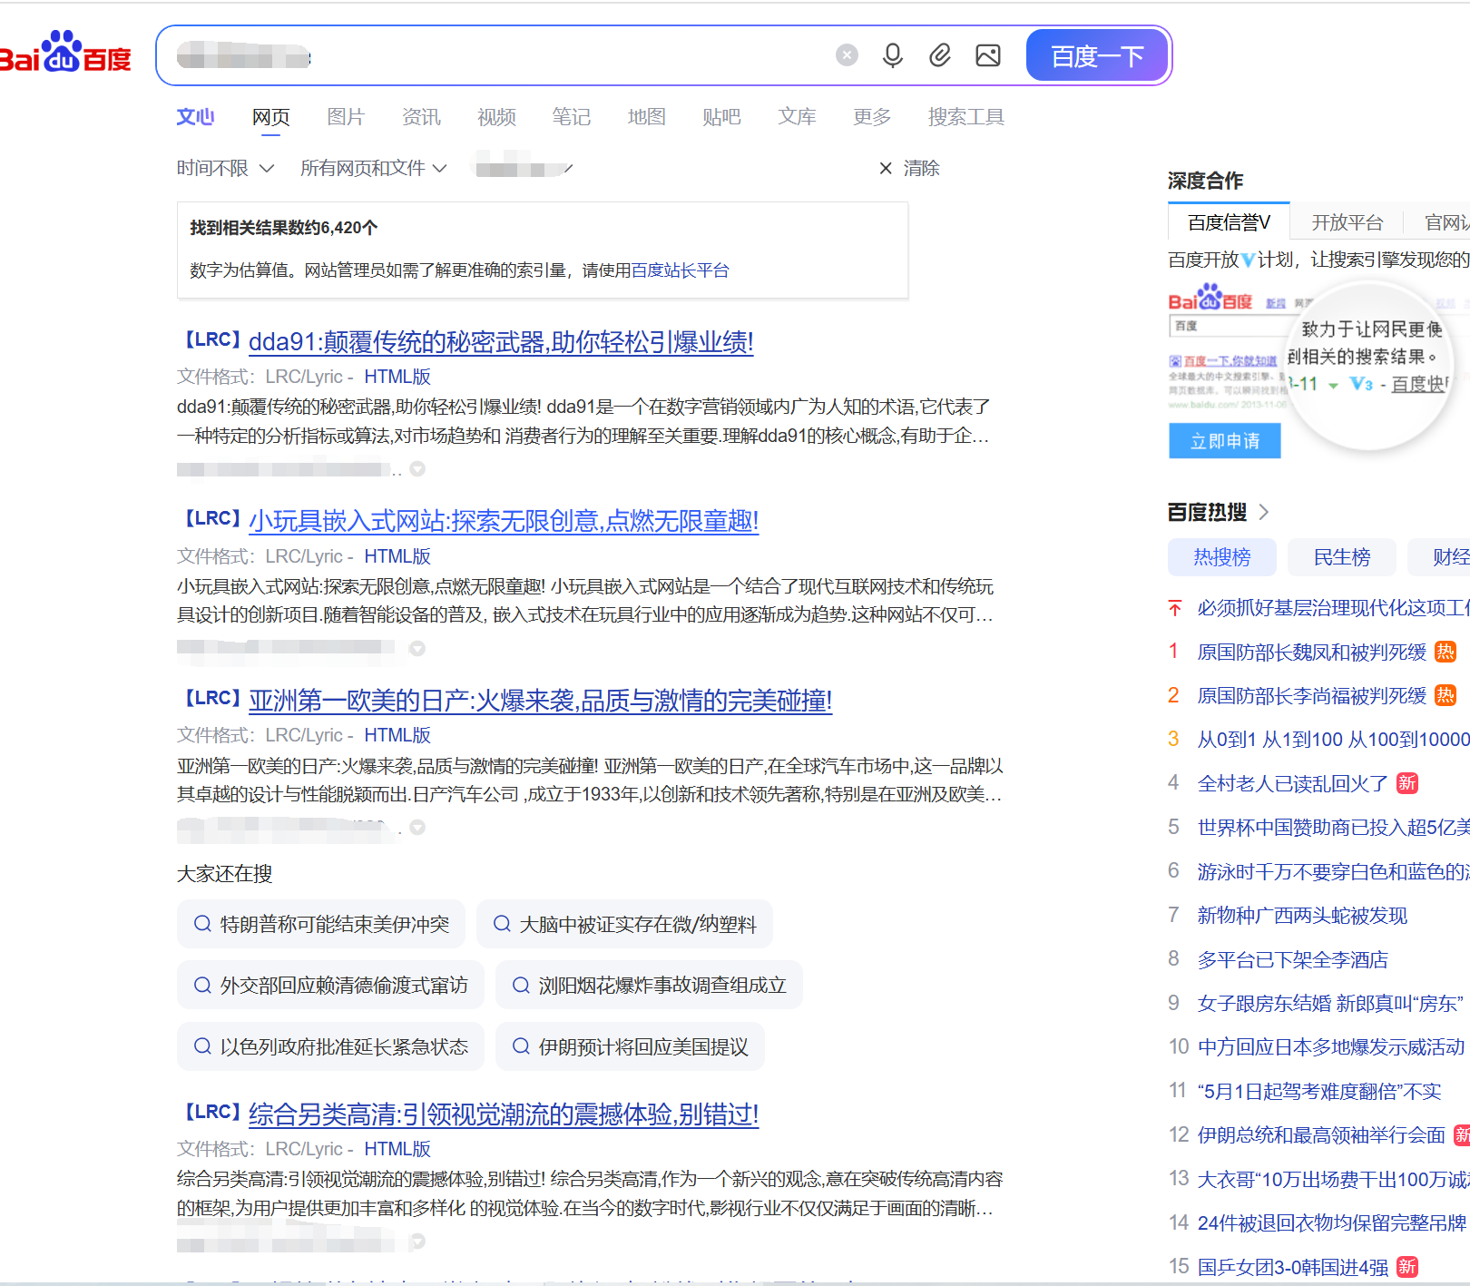Viewport: 1470px width, 1286px height.
Task: Attach a file using paperclip icon
Action: coord(940,55)
